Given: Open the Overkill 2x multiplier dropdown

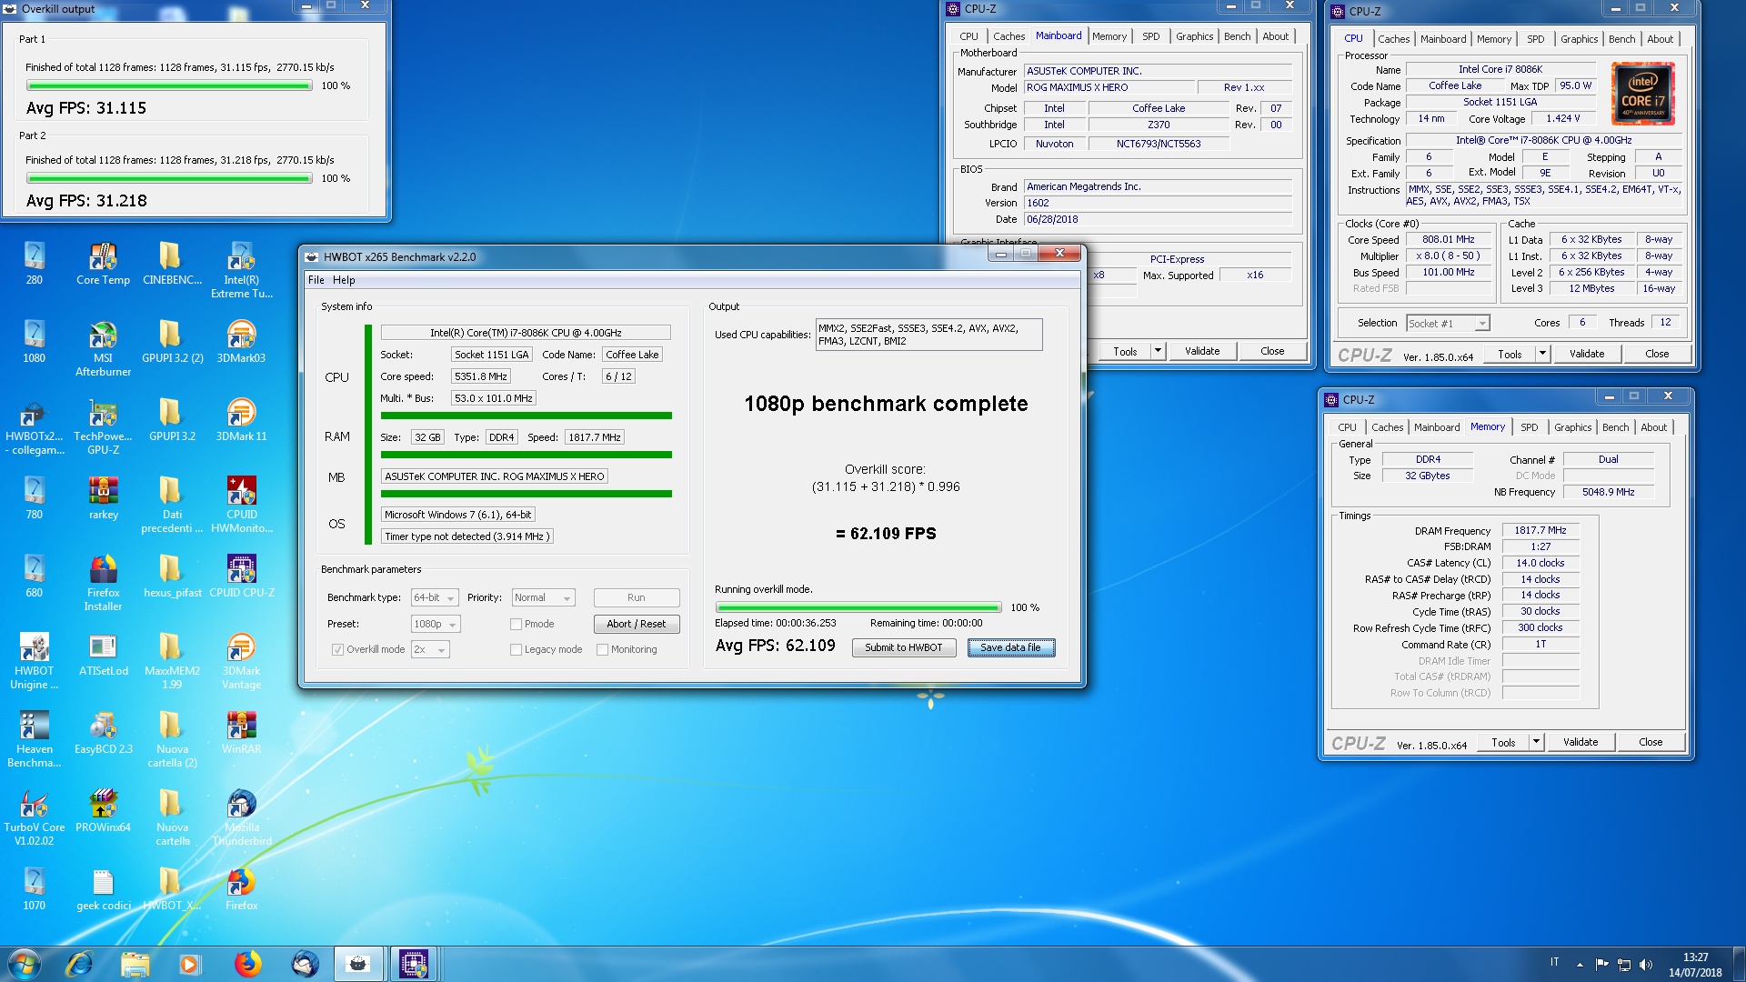Looking at the screenshot, I should pos(430,649).
